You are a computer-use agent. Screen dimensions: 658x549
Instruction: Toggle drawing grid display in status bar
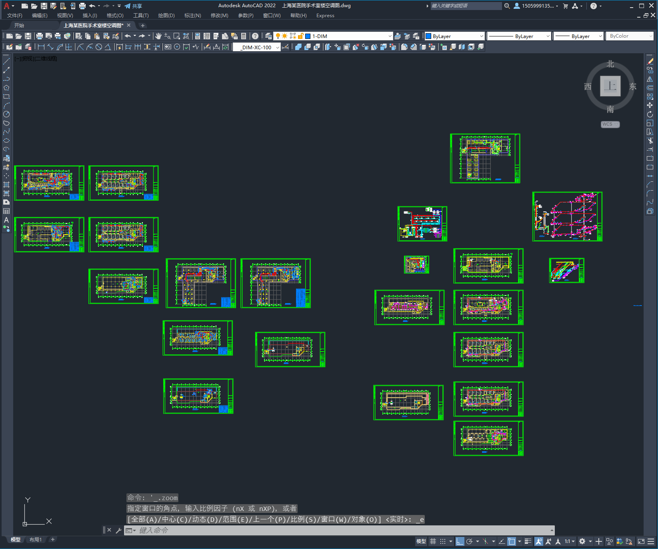tap(433, 541)
